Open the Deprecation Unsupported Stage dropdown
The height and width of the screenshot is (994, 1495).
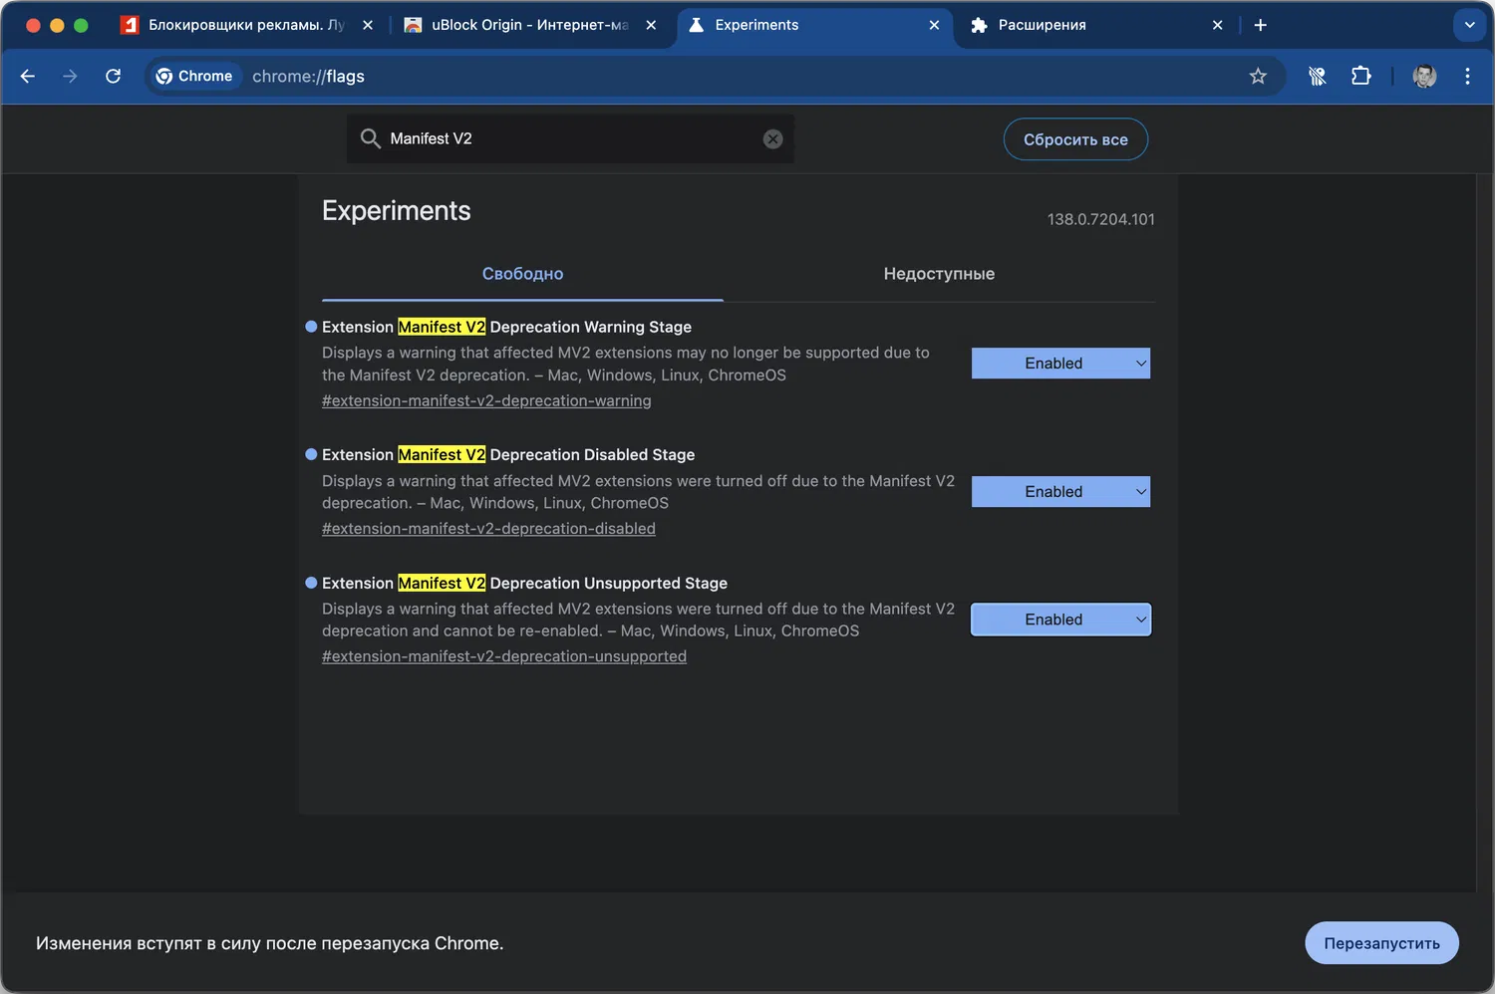[1060, 620]
